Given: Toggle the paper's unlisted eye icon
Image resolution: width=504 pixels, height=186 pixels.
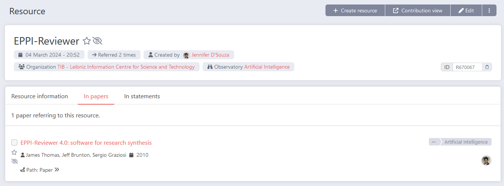Looking at the screenshot, I should pyautogui.click(x=15, y=161).
